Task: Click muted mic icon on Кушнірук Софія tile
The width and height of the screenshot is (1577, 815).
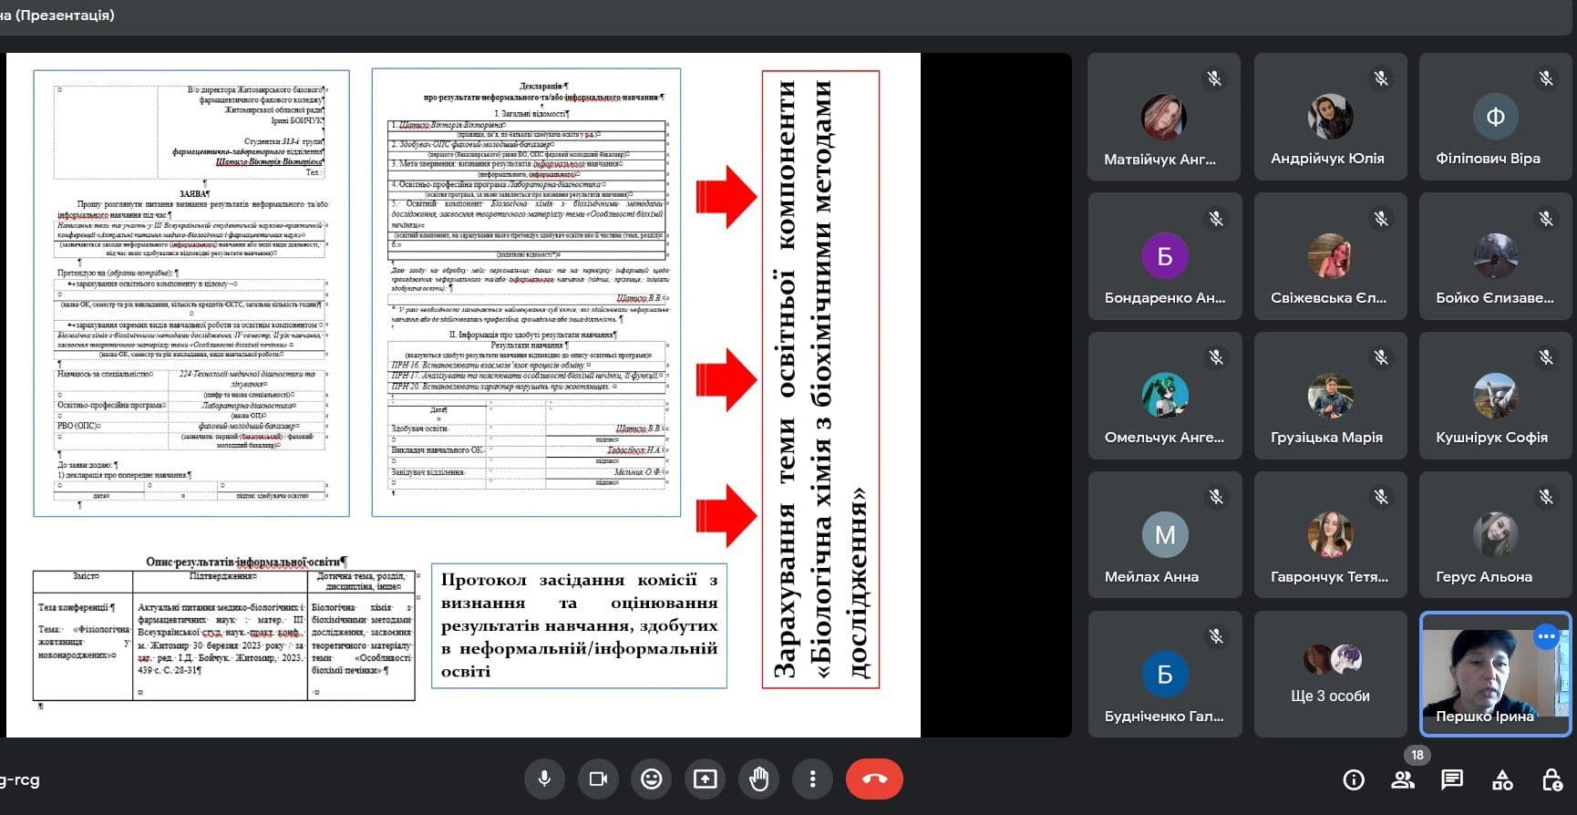Action: (x=1546, y=357)
